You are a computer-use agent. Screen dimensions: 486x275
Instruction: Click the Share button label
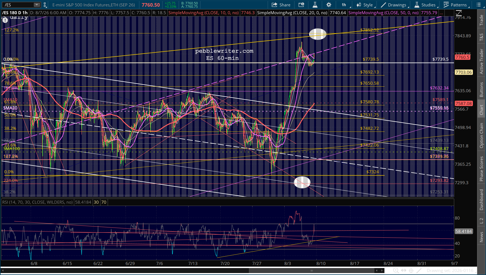pos(285,5)
